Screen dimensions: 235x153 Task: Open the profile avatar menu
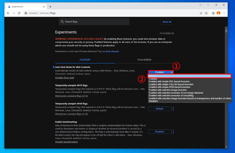point(218,13)
